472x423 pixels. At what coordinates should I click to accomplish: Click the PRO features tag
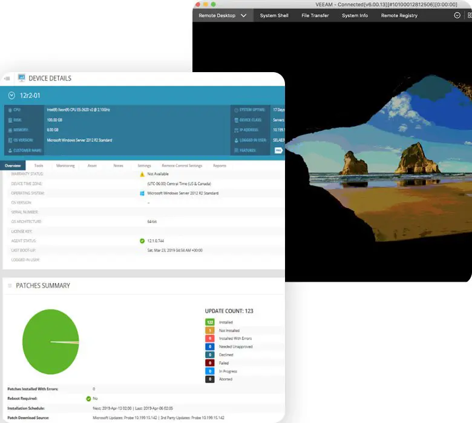(x=278, y=150)
